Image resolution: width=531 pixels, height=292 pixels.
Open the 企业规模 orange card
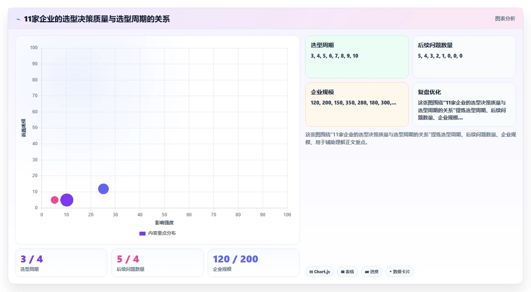tap(357, 105)
